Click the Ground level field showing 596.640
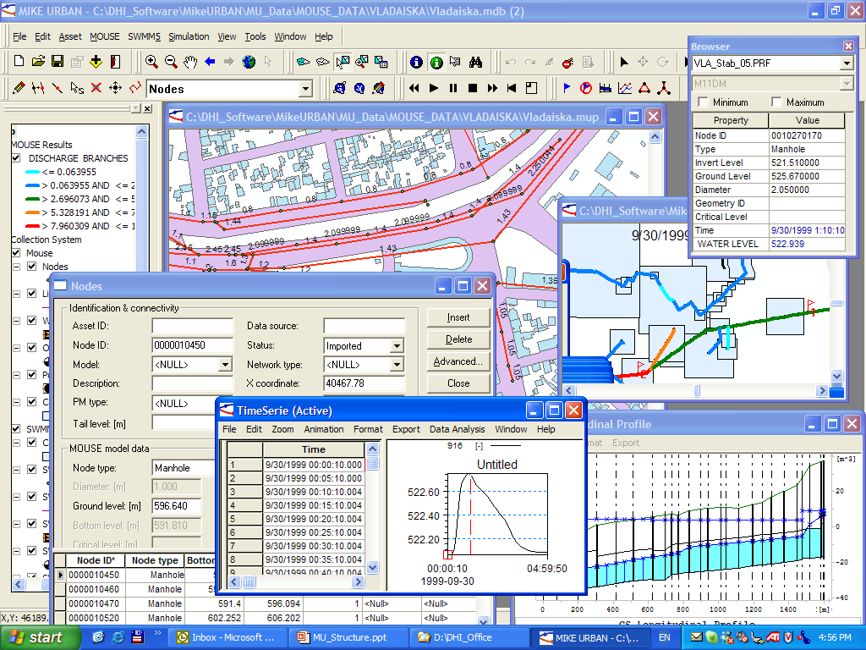The height and width of the screenshot is (650, 866). click(x=176, y=506)
